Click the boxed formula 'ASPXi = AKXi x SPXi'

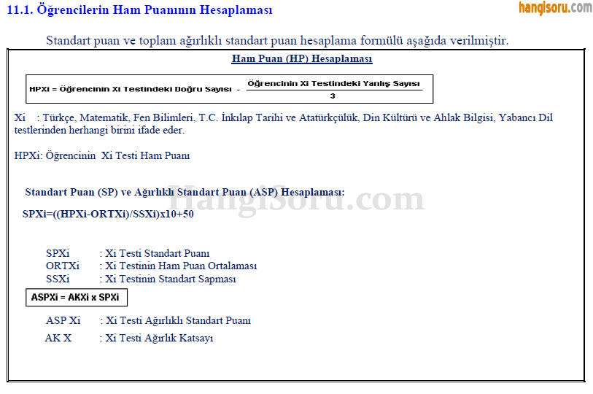pyautogui.click(x=77, y=298)
